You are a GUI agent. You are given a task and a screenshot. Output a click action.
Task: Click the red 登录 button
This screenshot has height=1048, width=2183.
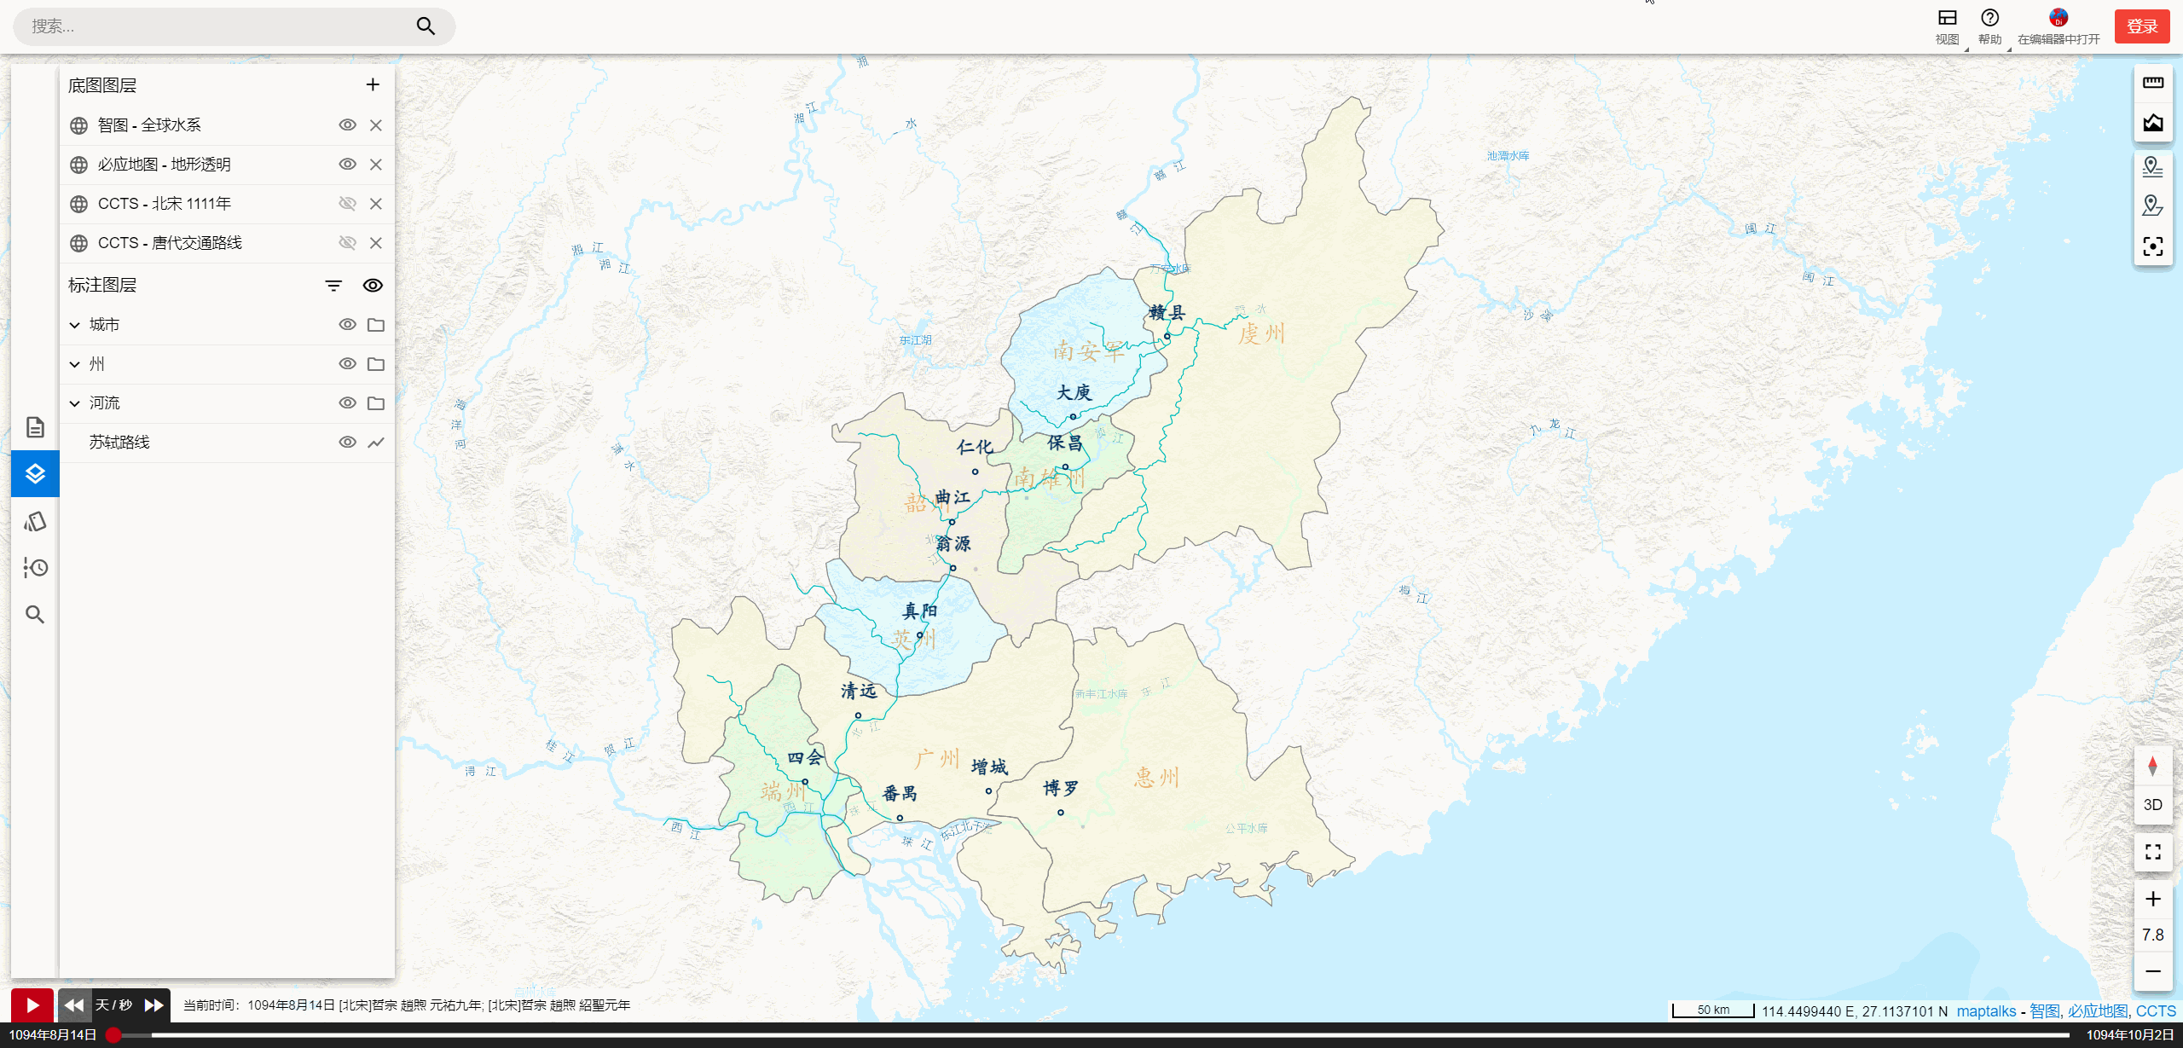pyautogui.click(x=2141, y=26)
